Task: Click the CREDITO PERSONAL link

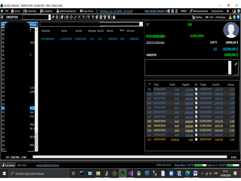Action: pyautogui.click(x=155, y=42)
